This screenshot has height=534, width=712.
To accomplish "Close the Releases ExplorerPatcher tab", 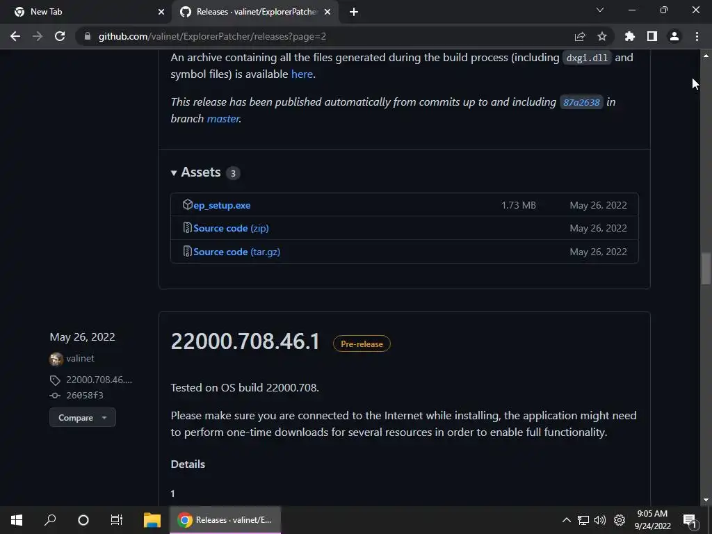I will 327,12.
